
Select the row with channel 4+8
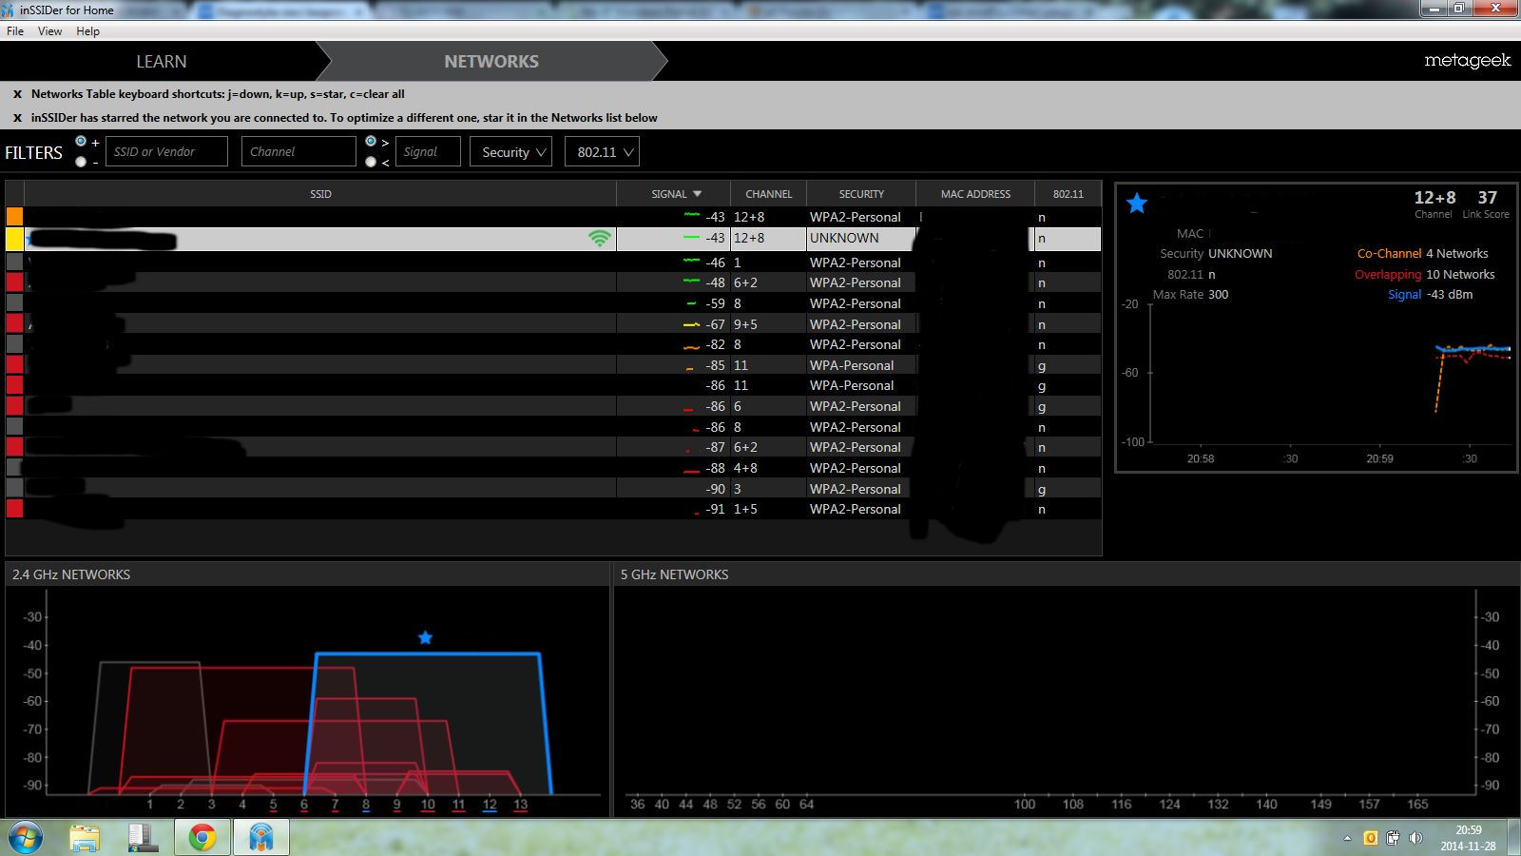[x=553, y=468]
